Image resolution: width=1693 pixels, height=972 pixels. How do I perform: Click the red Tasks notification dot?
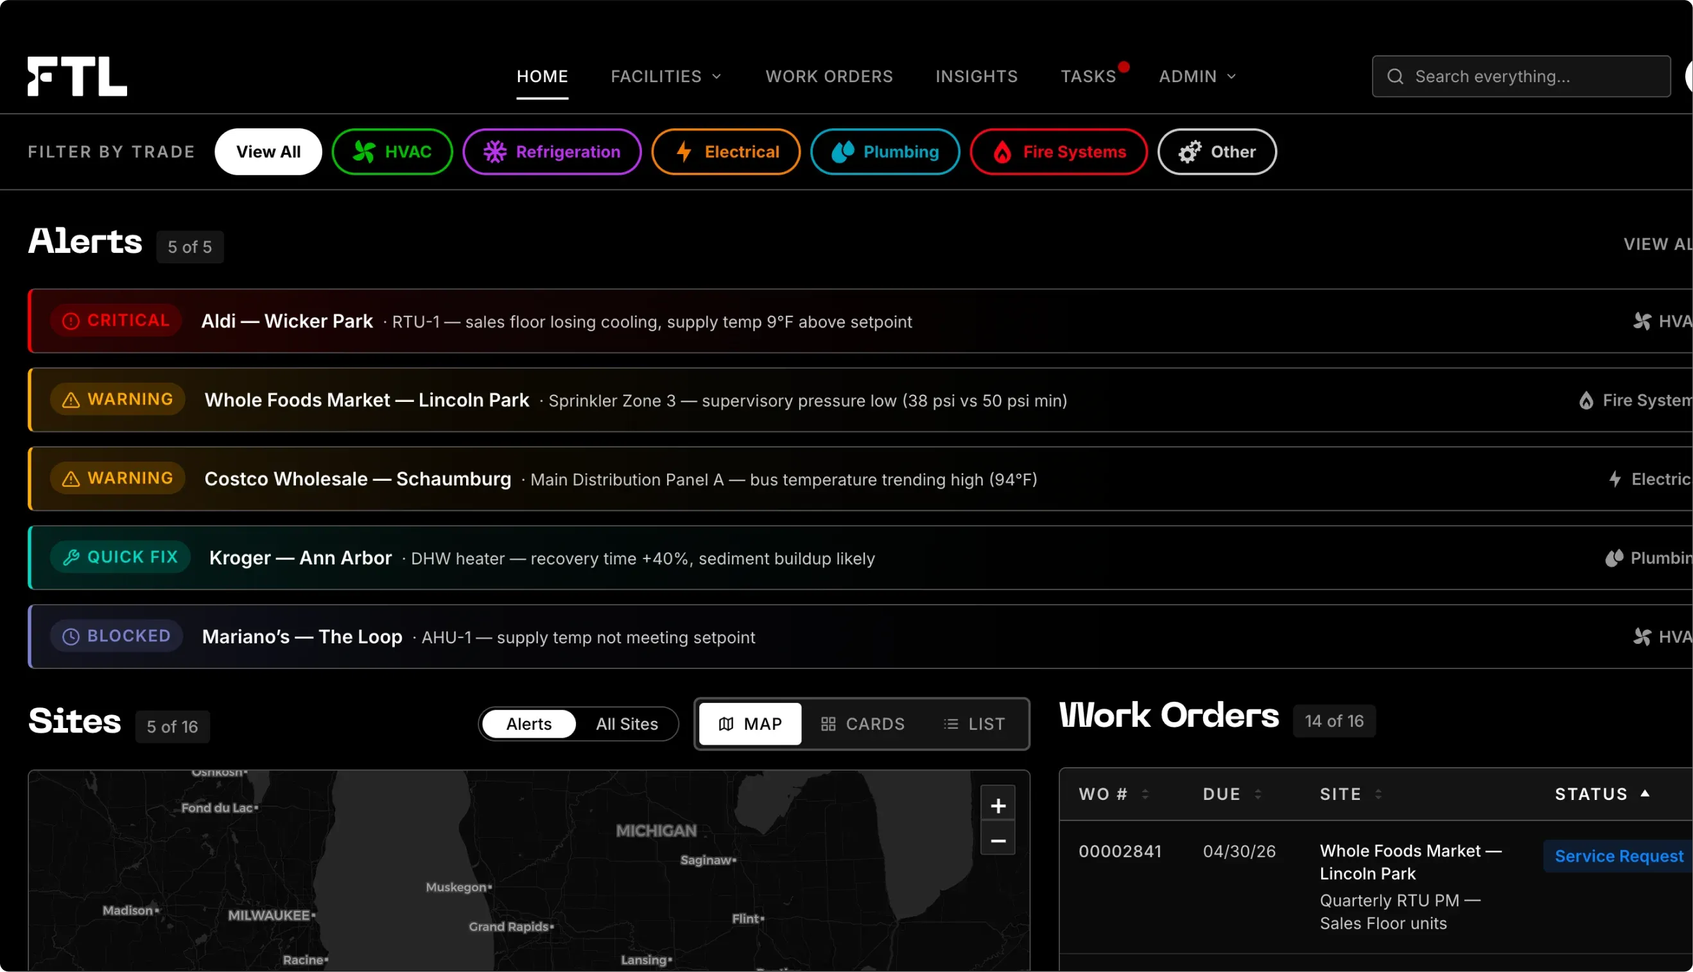coord(1124,67)
